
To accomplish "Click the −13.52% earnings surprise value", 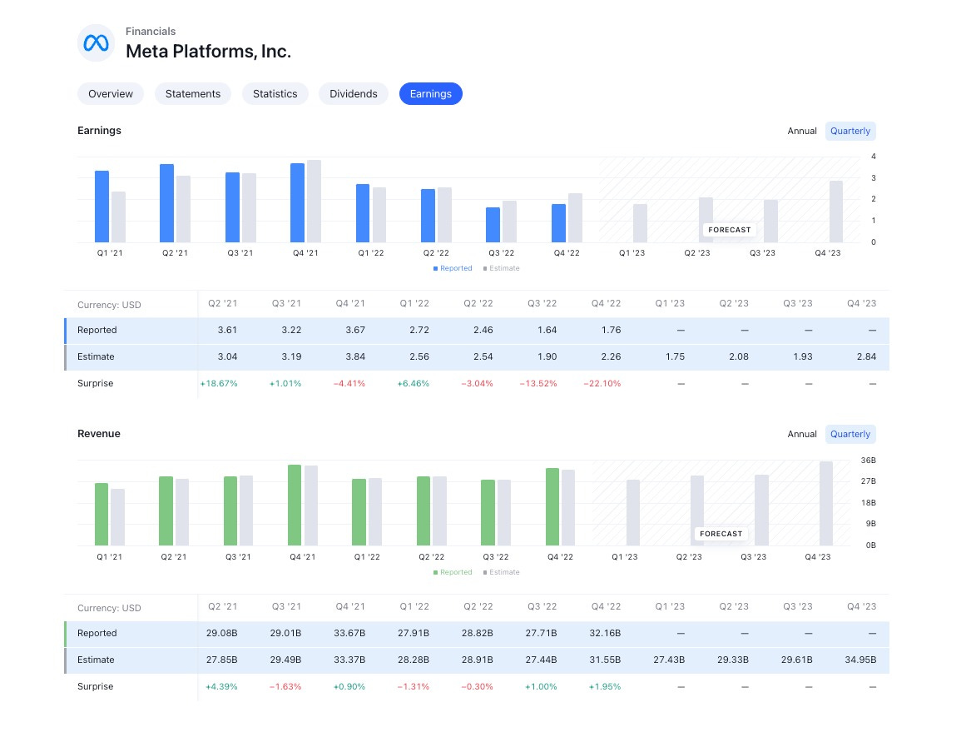I will pyautogui.click(x=538, y=384).
